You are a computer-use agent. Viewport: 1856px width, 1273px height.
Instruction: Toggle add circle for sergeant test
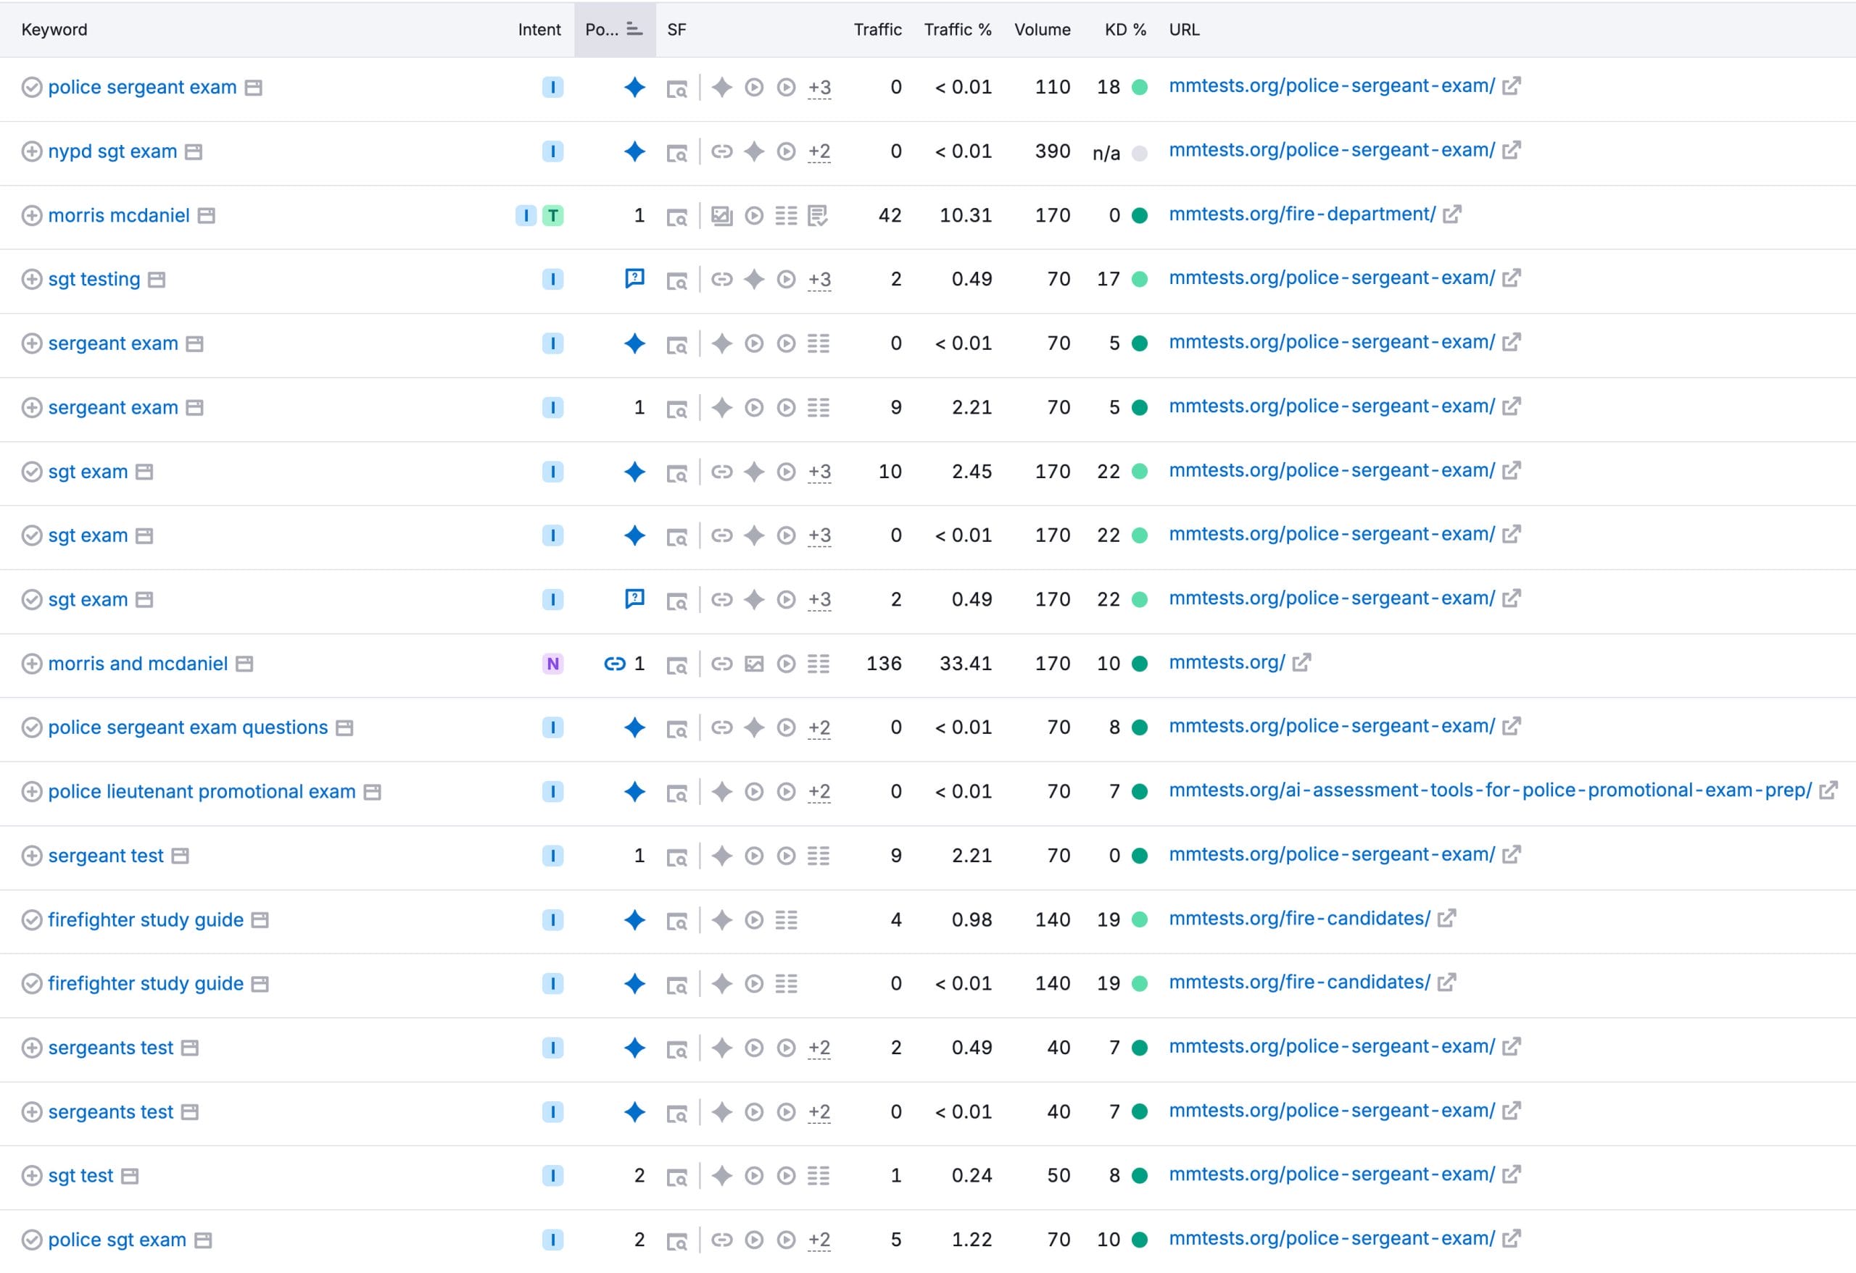[31, 856]
